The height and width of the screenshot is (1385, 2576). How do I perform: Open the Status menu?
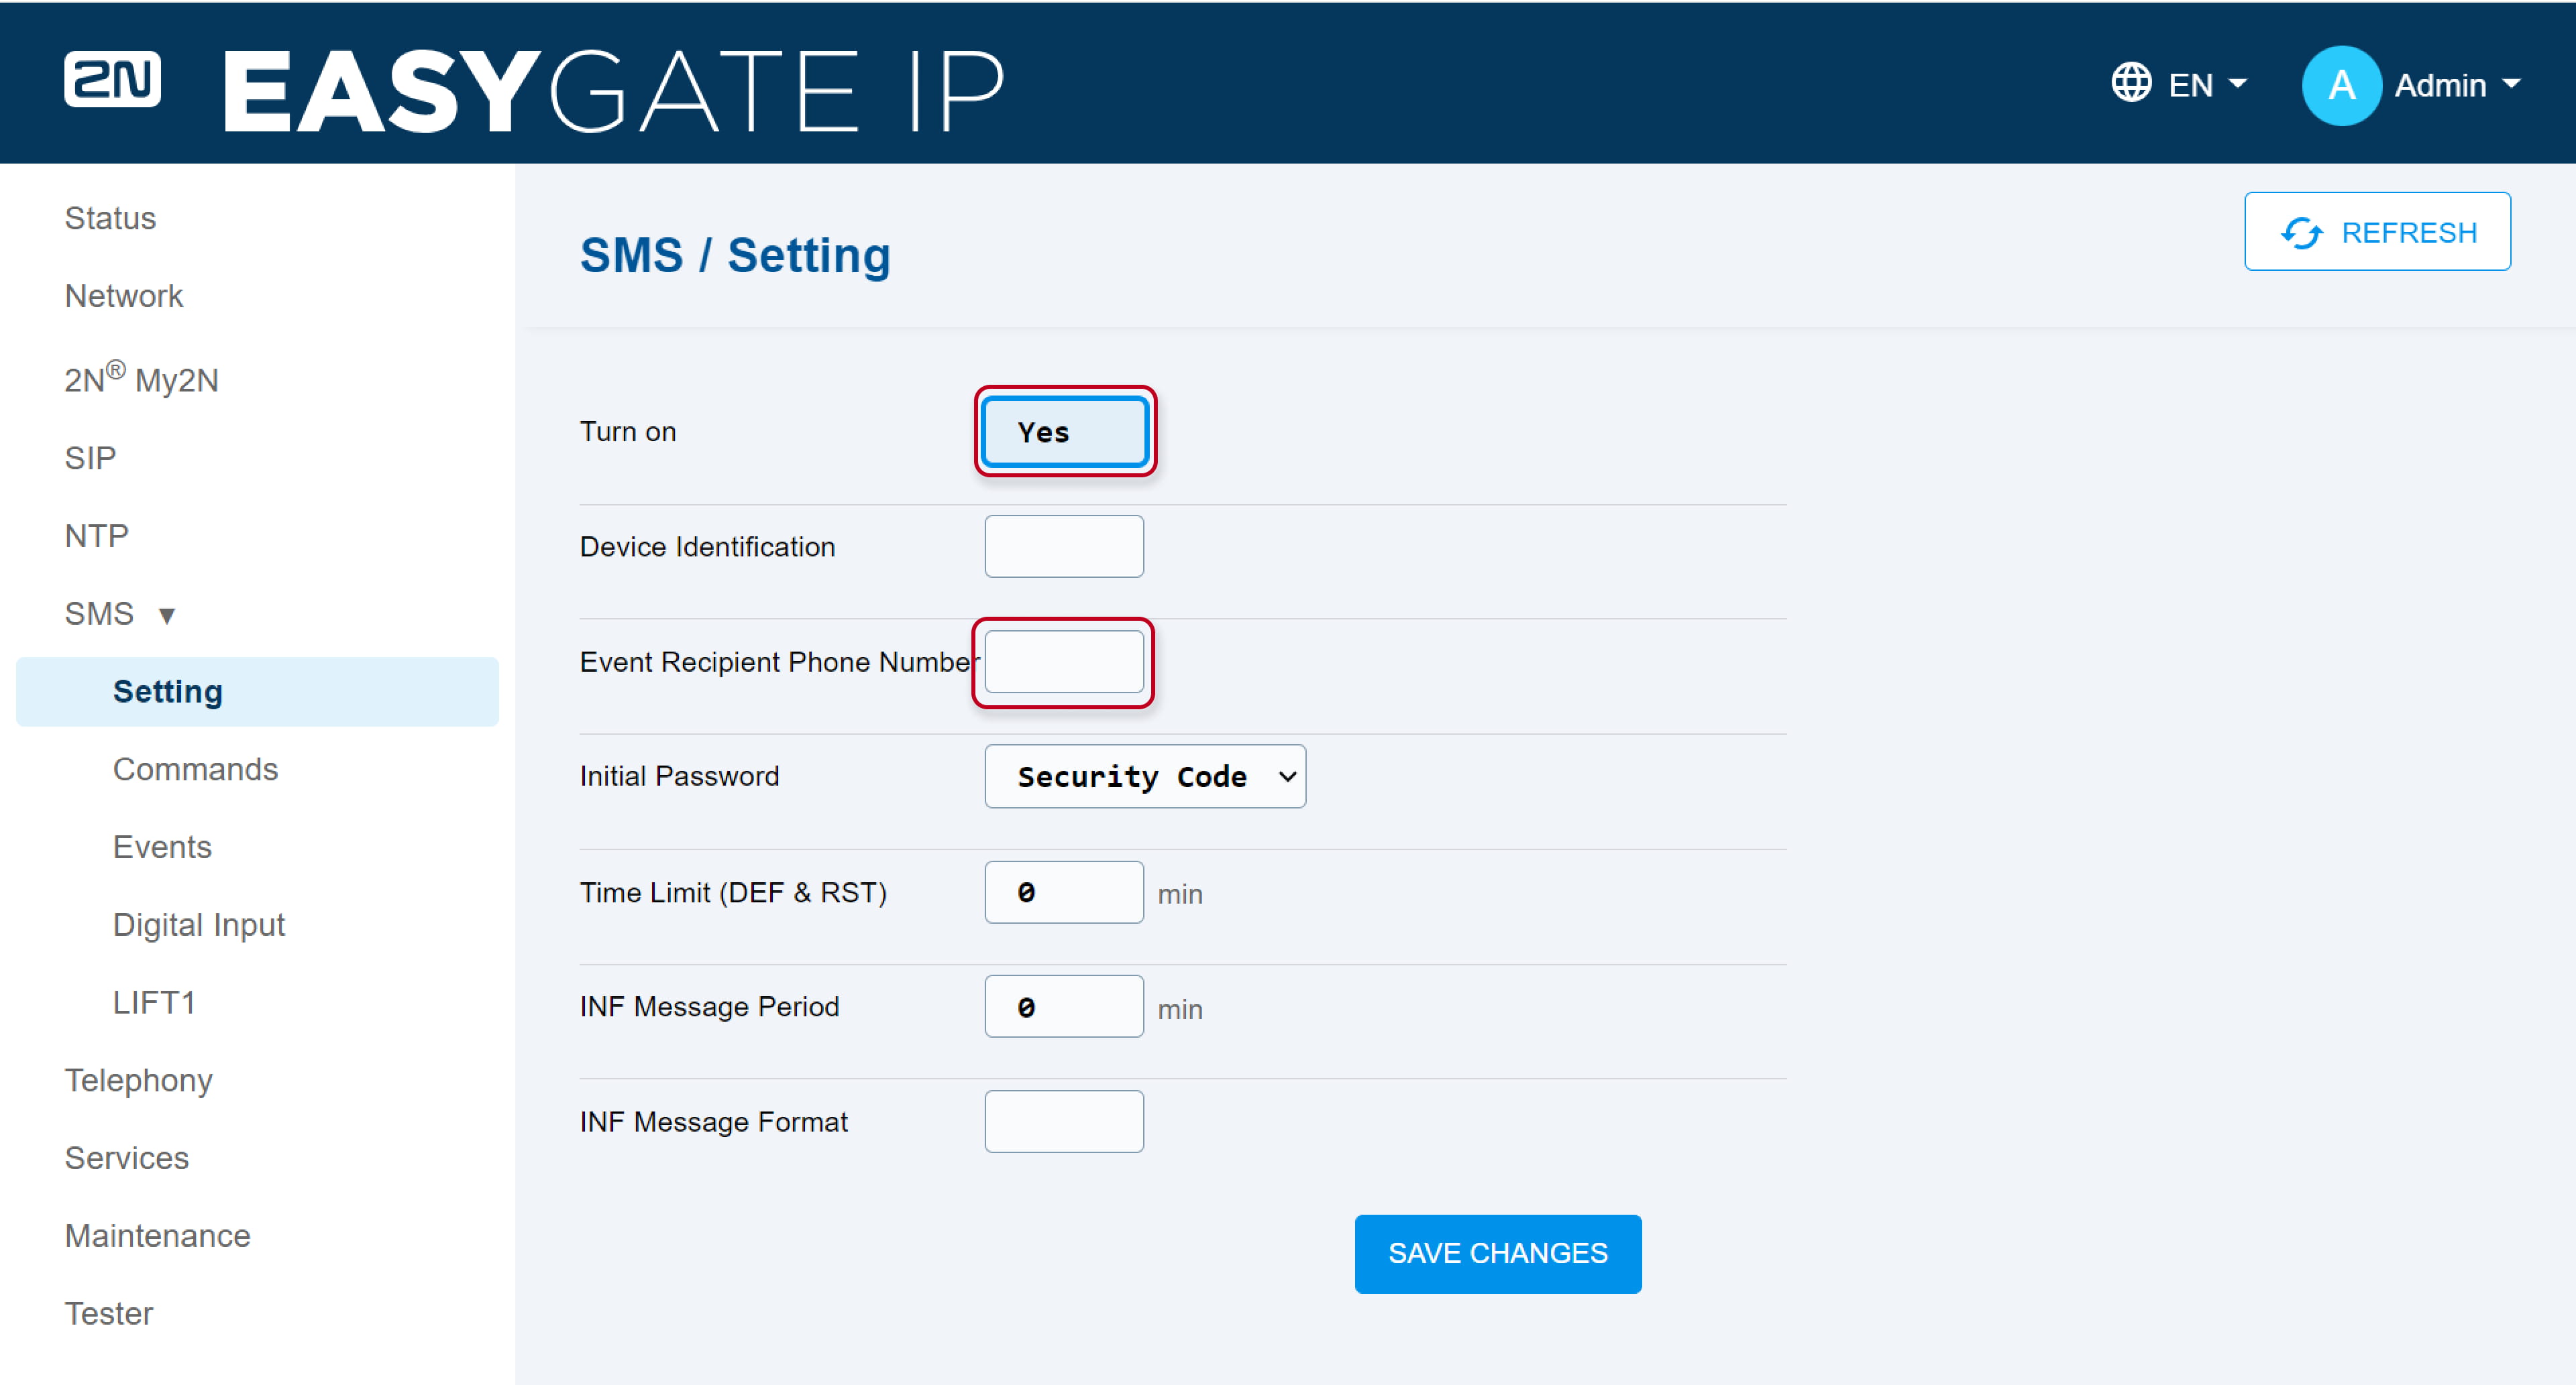click(110, 218)
